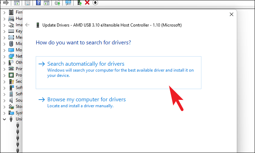
Task: Select the Memory technology (Mem) icon
Action: click(x=11, y=37)
